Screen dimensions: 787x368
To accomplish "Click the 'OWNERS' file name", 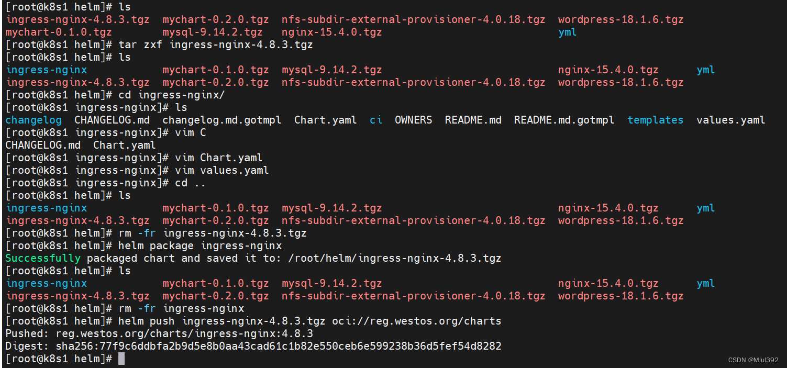I will (413, 120).
